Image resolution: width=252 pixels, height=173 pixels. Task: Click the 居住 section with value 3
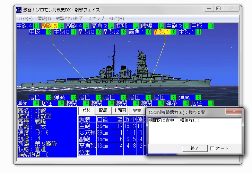(x=202, y=103)
